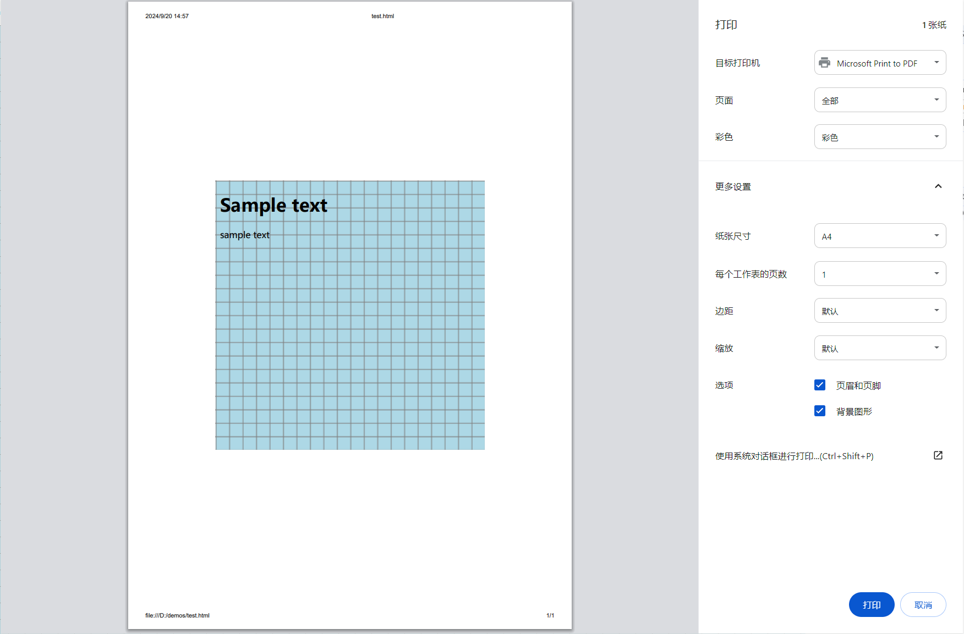Click the footer path 'file:///D:/demos/test.html'
The width and height of the screenshot is (964, 634).
(177, 615)
